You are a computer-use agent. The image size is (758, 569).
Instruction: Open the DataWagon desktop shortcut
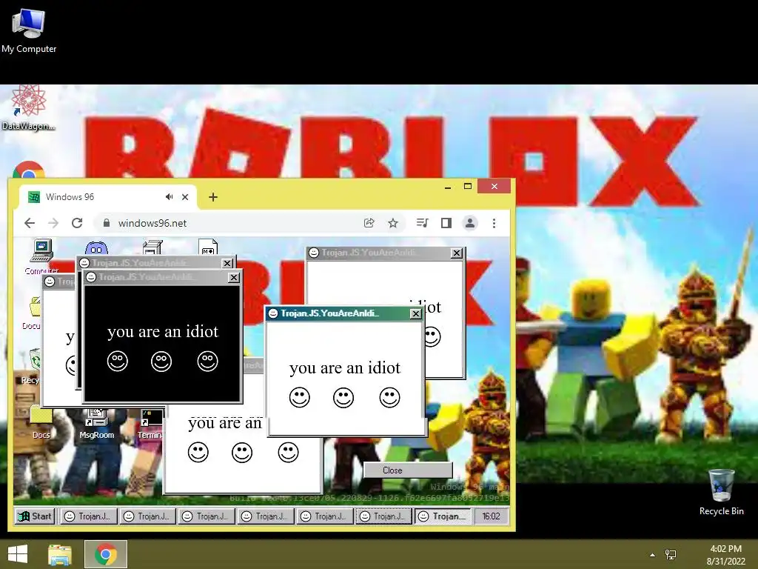point(28,107)
